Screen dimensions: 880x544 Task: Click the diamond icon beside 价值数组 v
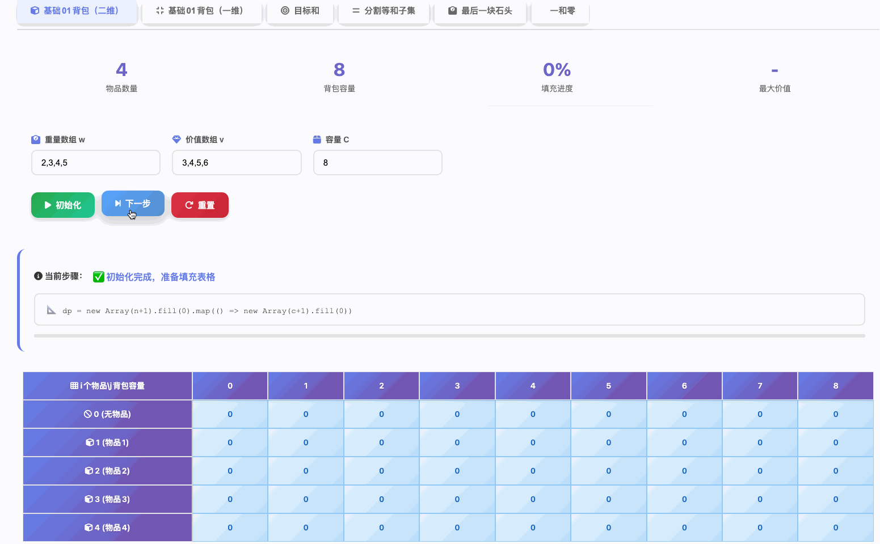pyautogui.click(x=177, y=139)
